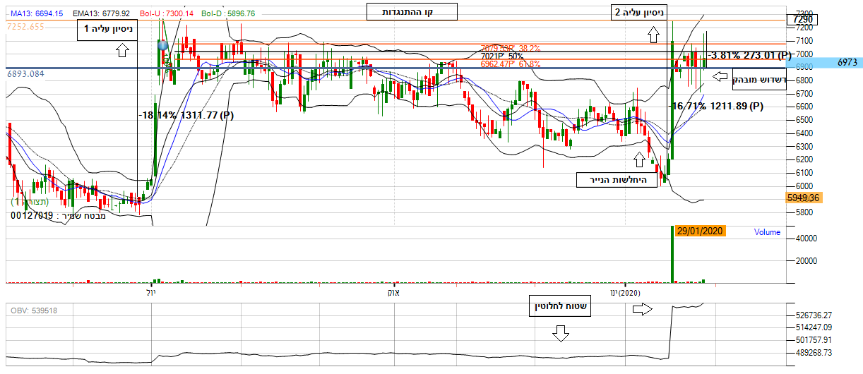Select the 38.2% Fibonacci level label
Screen dimensions: 863x374
pos(510,49)
